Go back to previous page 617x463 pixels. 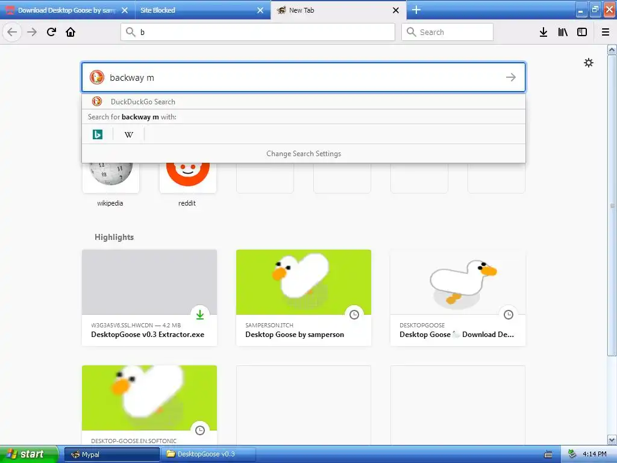coord(12,32)
